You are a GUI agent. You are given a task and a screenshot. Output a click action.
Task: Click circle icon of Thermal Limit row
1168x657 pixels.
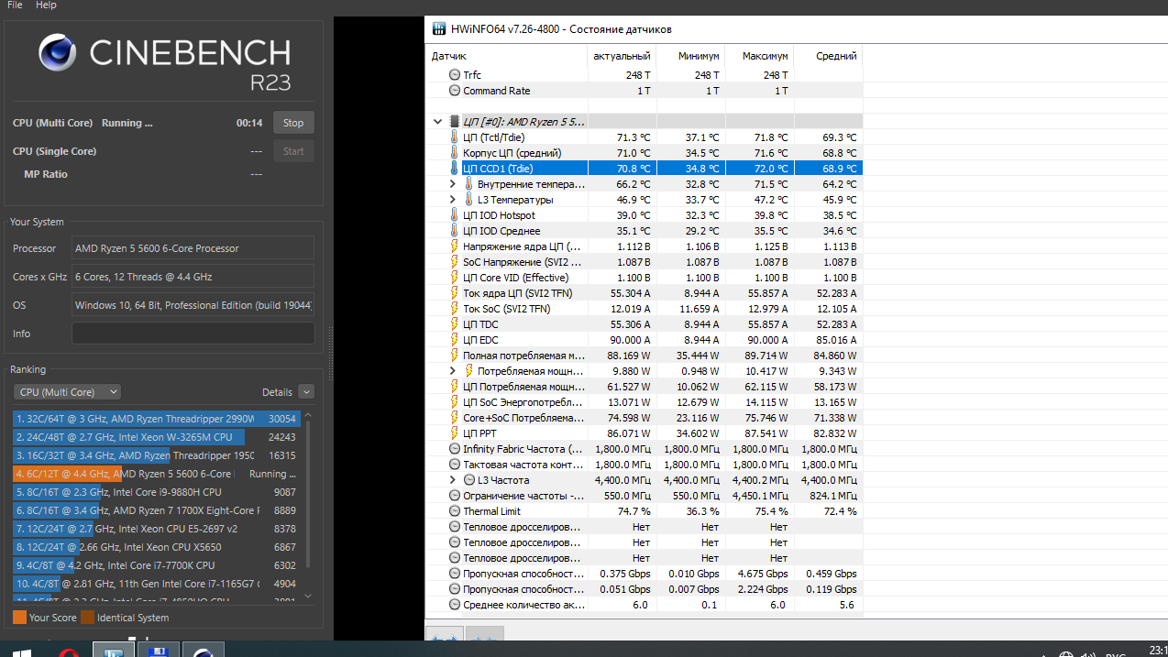455,511
